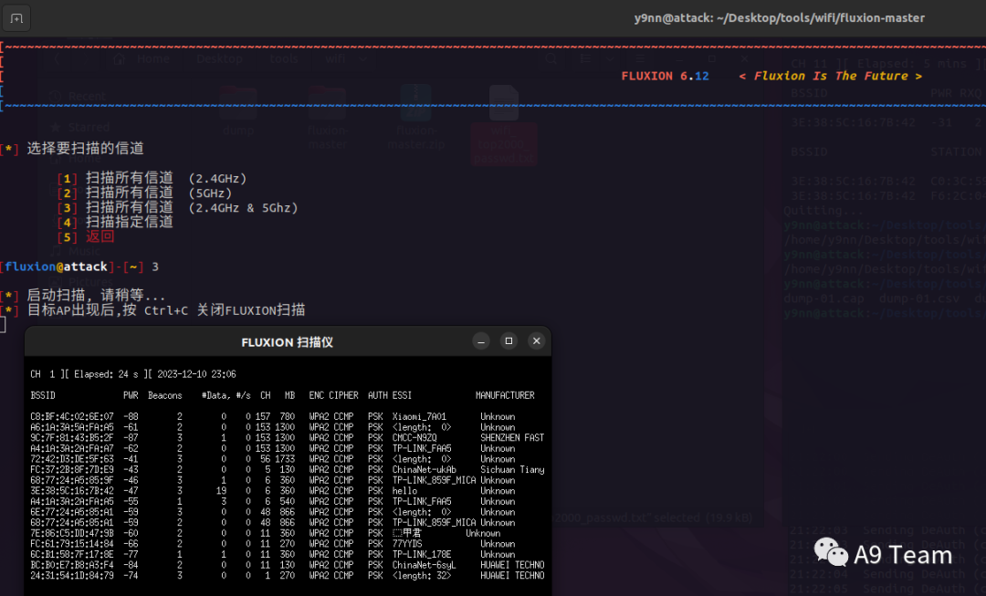Click BSSID C8:BF:4C:02:6E:07
The width and height of the screenshot is (986, 596).
72,417
